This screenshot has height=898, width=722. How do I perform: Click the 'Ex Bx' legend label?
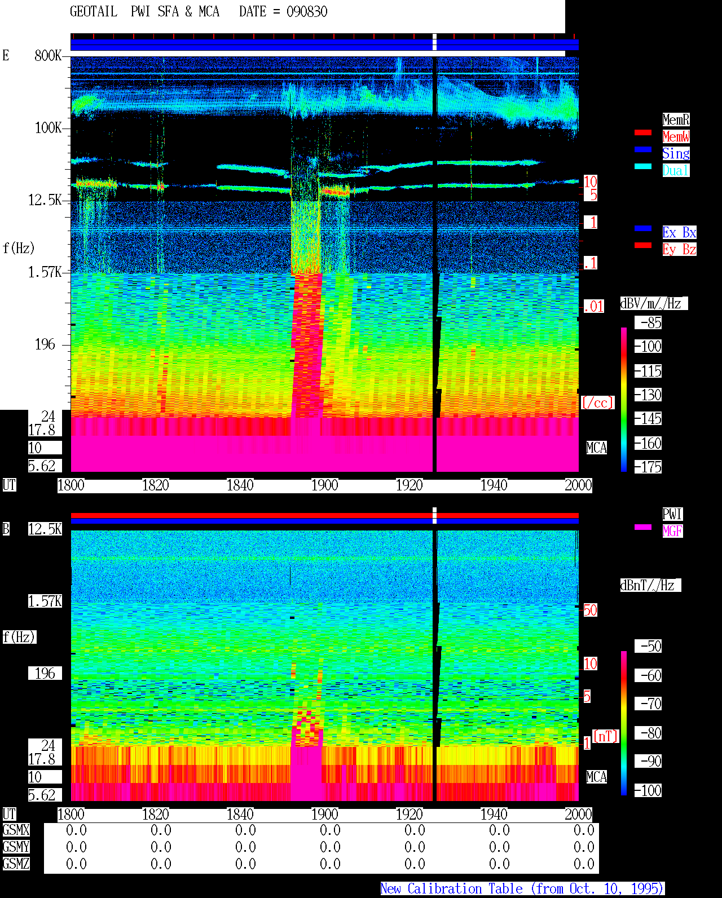679,232
